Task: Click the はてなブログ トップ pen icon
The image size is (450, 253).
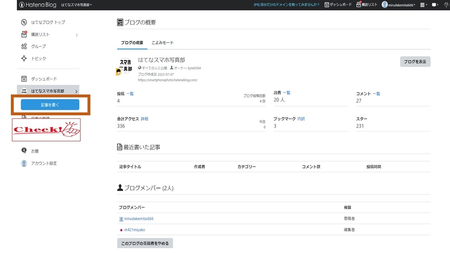Action: click(x=24, y=22)
